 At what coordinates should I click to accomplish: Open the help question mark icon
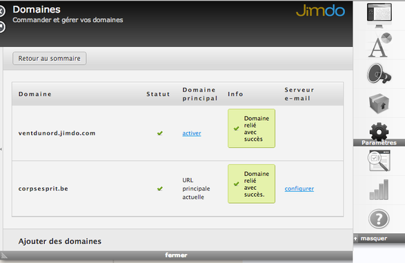point(379,219)
